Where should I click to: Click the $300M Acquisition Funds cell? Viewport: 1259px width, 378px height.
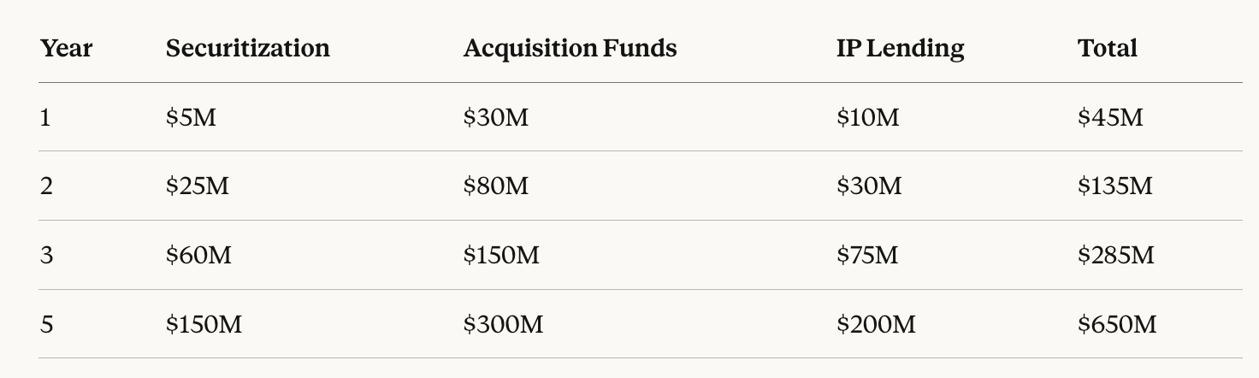tap(503, 324)
